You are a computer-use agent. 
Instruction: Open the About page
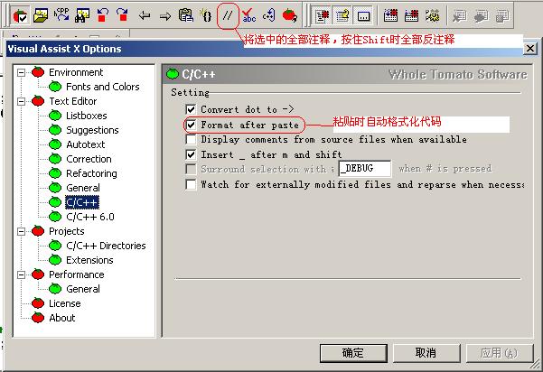pos(61,318)
